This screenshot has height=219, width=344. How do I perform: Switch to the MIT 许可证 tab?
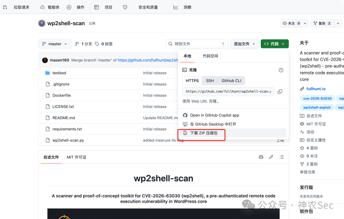[76, 157]
